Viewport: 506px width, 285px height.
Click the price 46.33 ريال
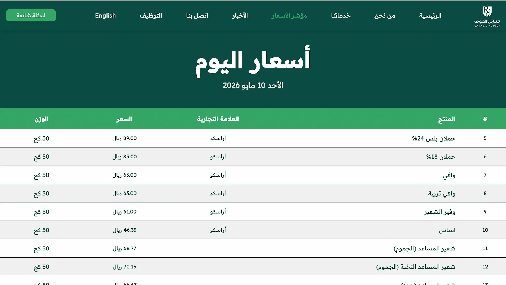pyautogui.click(x=124, y=230)
